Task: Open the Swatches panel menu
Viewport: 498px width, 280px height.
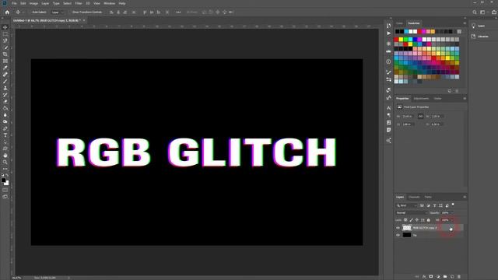Action: (x=465, y=23)
